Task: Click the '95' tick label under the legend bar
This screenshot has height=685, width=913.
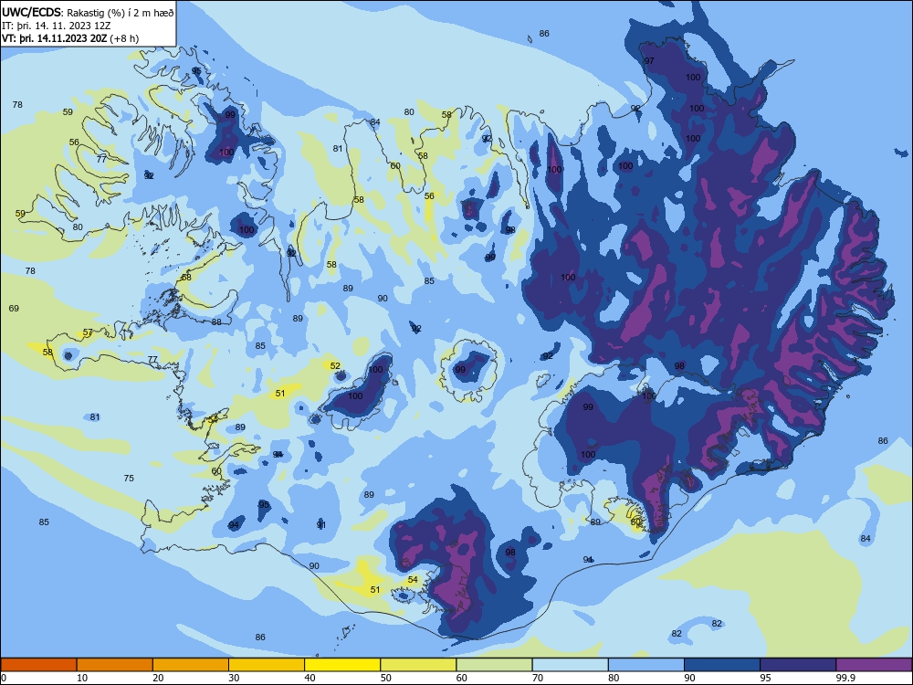Action: [765, 678]
